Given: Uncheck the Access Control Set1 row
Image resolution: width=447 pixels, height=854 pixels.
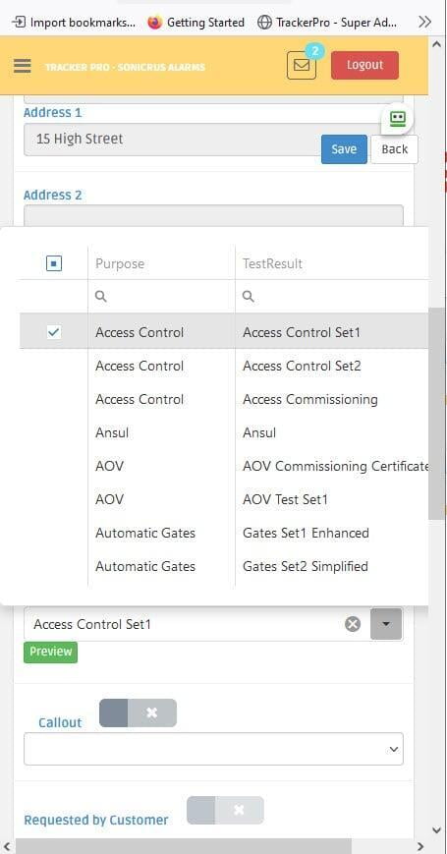Looking at the screenshot, I should tap(54, 332).
